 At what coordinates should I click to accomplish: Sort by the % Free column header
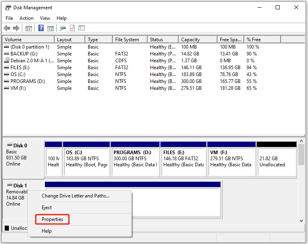[x=262, y=40]
